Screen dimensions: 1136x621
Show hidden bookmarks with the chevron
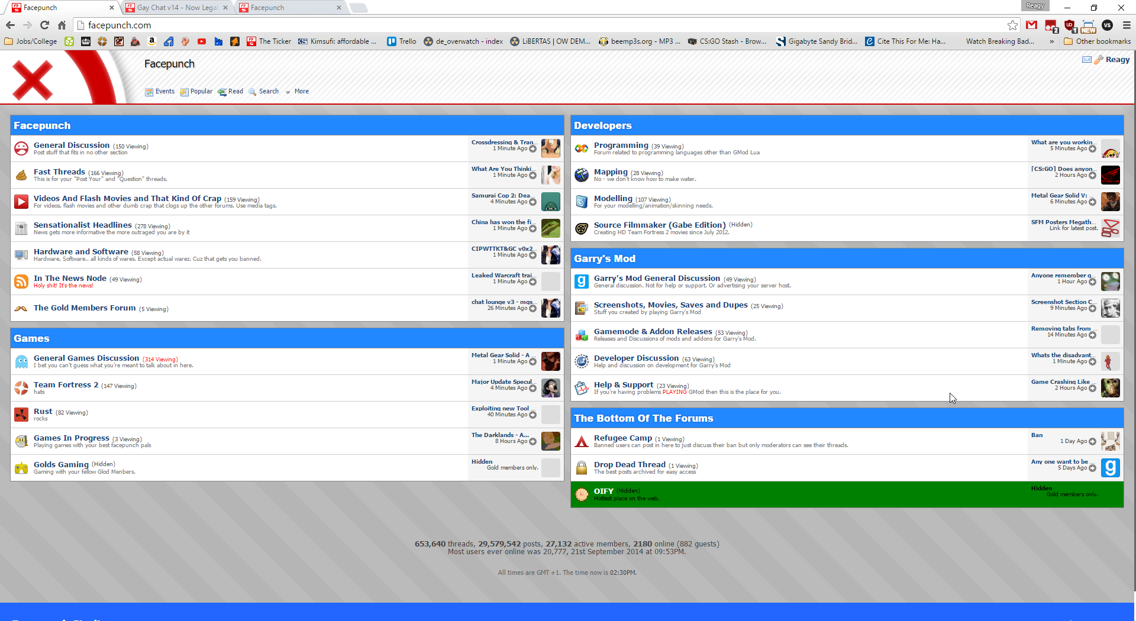pyautogui.click(x=1051, y=41)
